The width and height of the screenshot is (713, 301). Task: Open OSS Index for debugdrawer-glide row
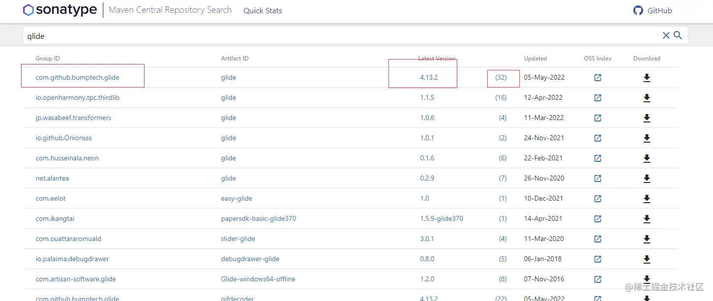coord(597,259)
